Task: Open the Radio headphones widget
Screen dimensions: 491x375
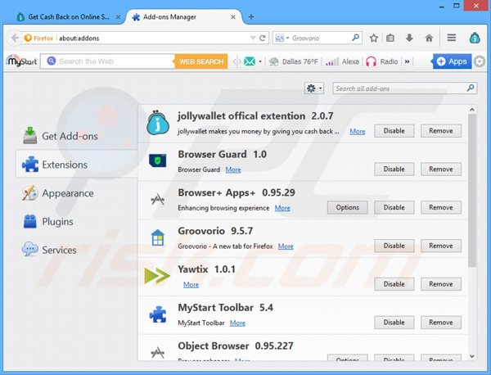Action: (x=381, y=61)
